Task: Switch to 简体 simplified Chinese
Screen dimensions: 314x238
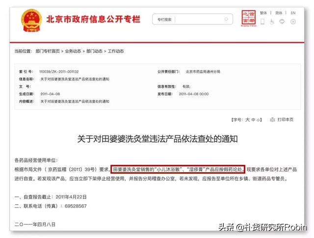Action: pyautogui.click(x=279, y=13)
